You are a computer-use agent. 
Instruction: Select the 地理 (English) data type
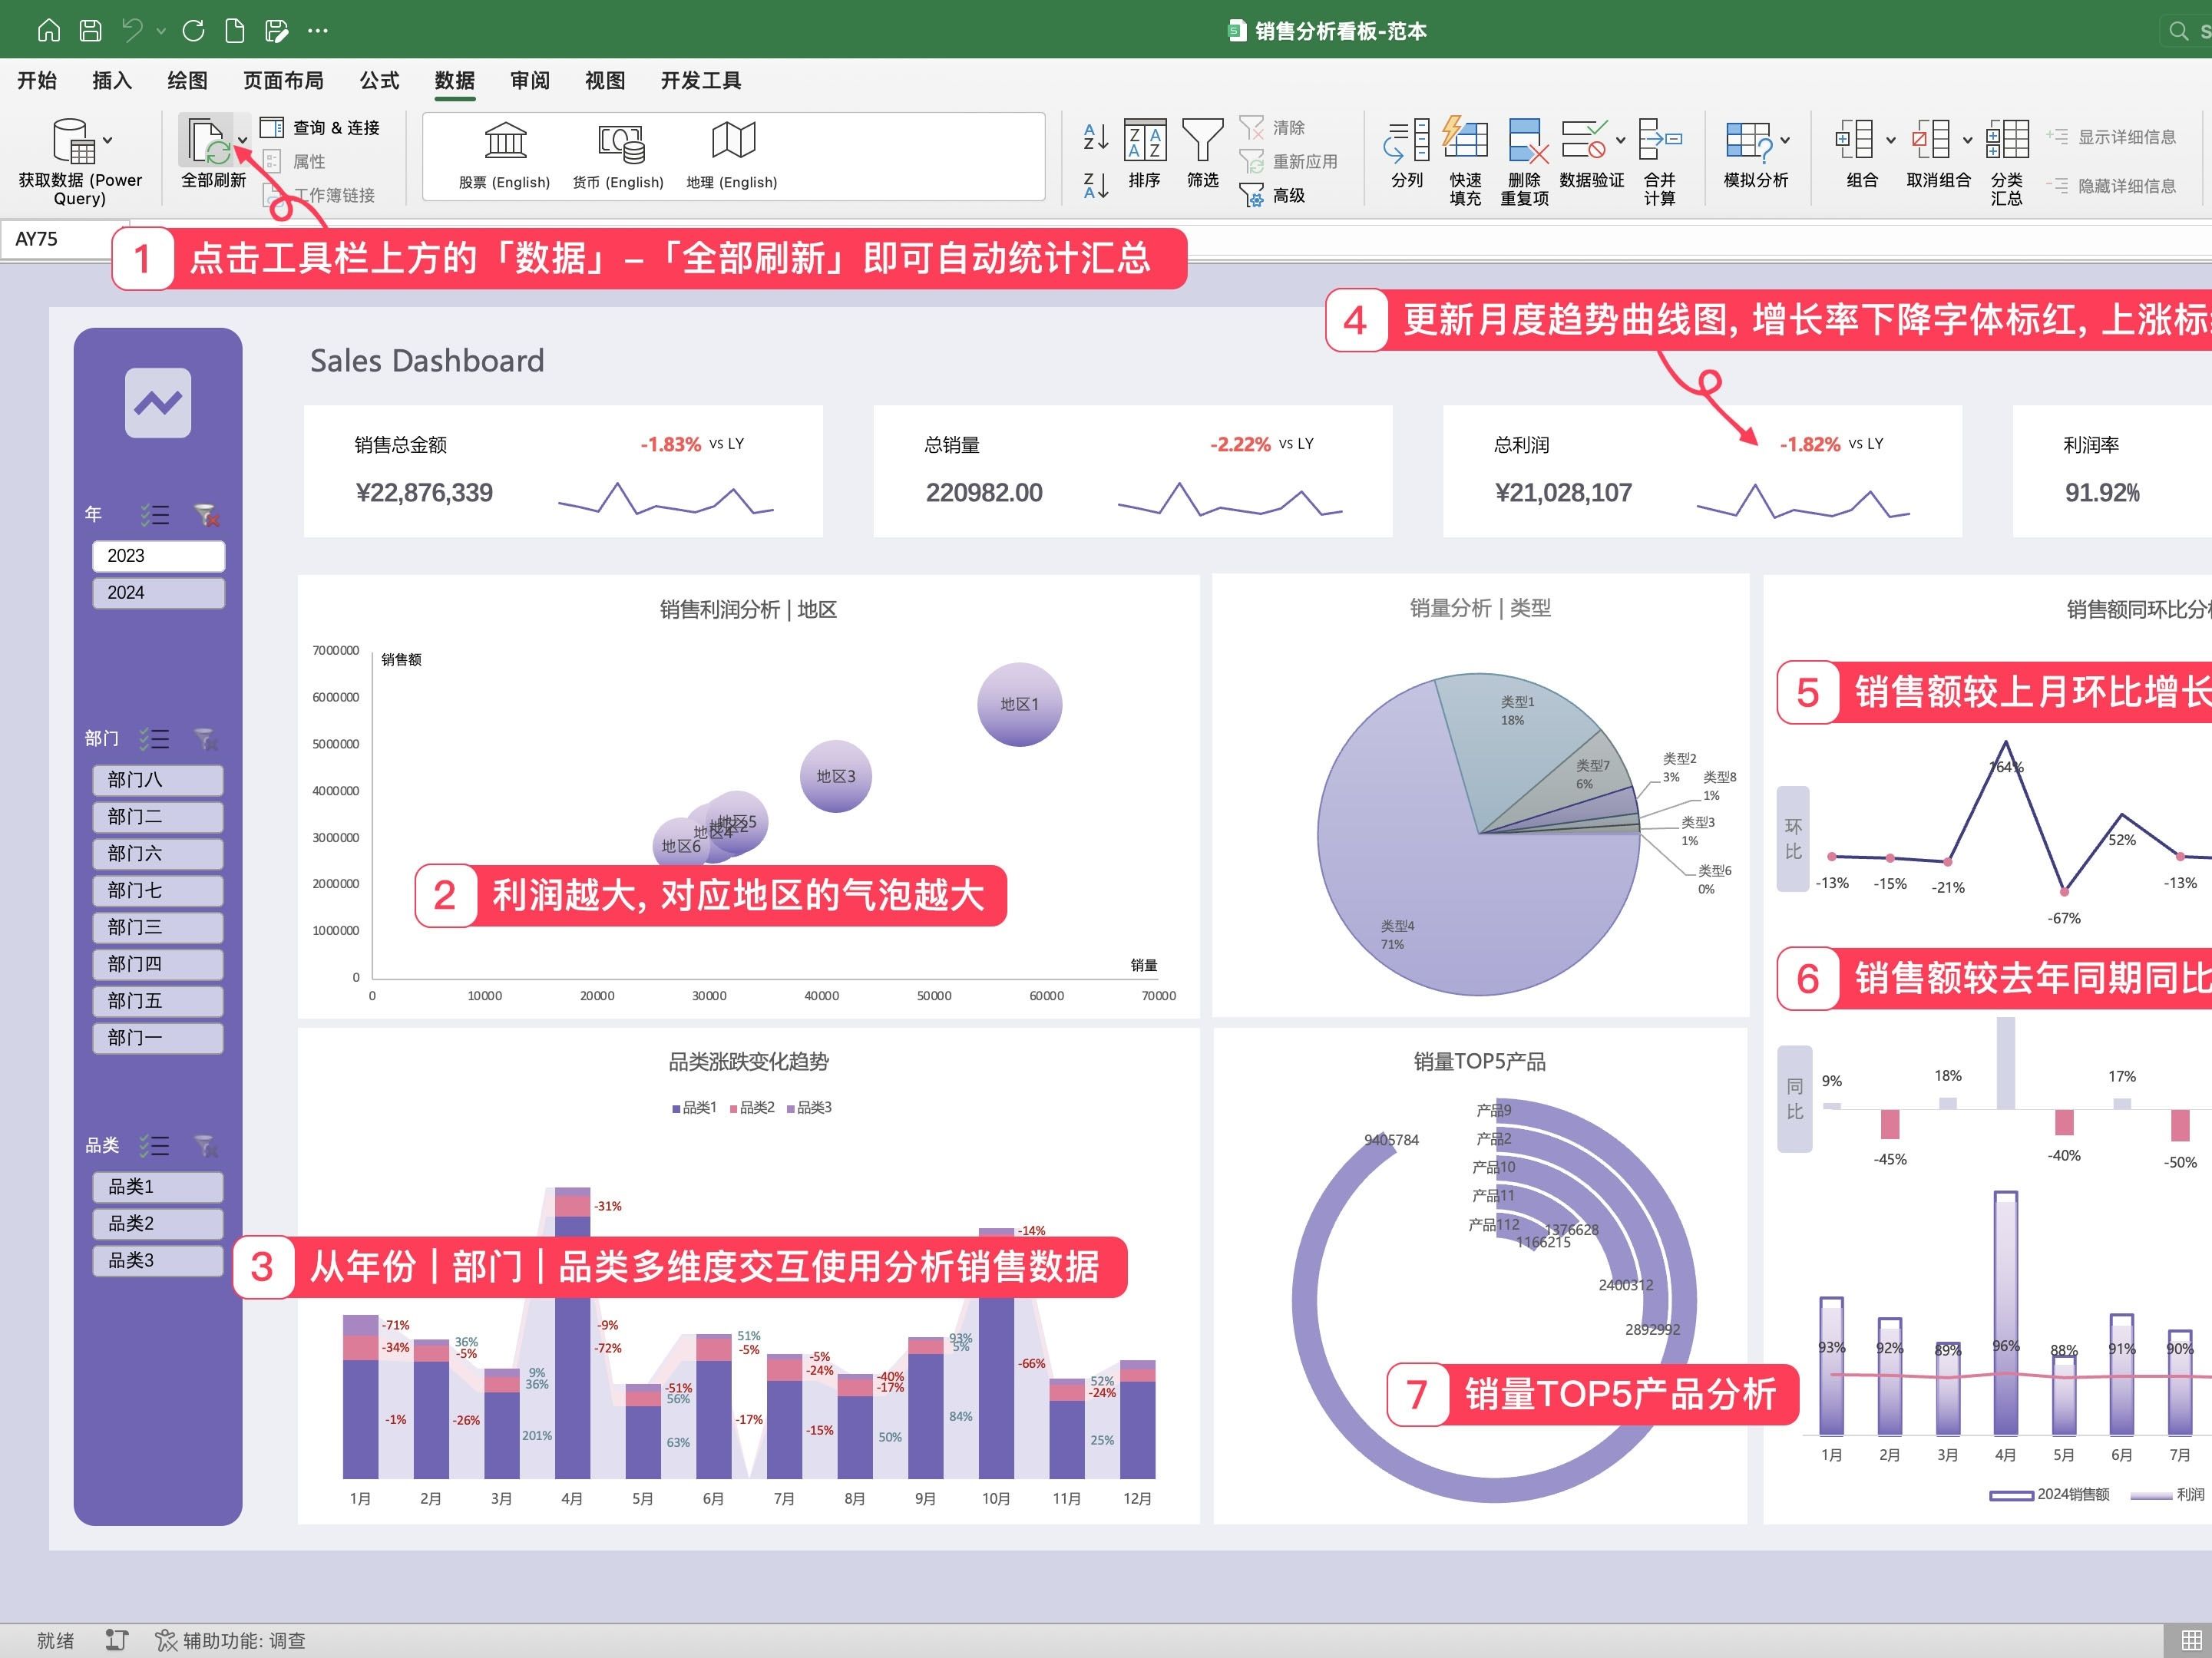point(732,155)
